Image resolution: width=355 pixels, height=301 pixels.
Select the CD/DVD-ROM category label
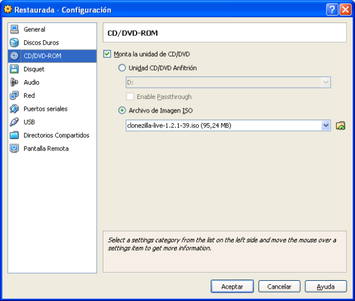point(42,56)
